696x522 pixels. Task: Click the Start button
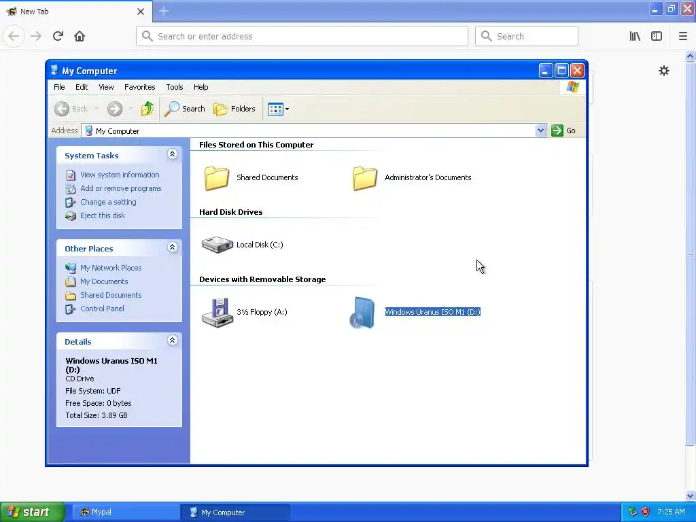point(32,512)
